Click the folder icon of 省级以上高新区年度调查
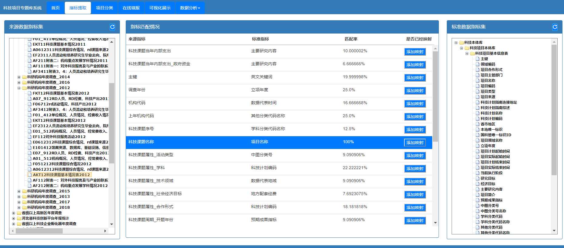 click(19, 213)
